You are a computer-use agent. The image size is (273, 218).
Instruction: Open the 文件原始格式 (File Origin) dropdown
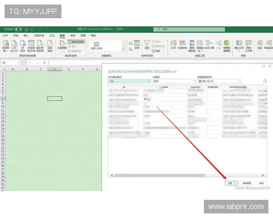click(x=129, y=81)
